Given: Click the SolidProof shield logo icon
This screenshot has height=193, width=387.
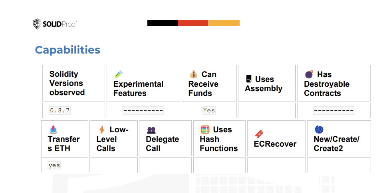Looking at the screenshot, I should 37,24.
